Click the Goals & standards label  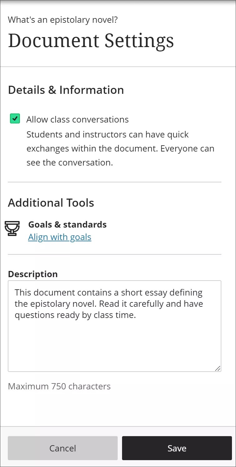click(x=67, y=224)
